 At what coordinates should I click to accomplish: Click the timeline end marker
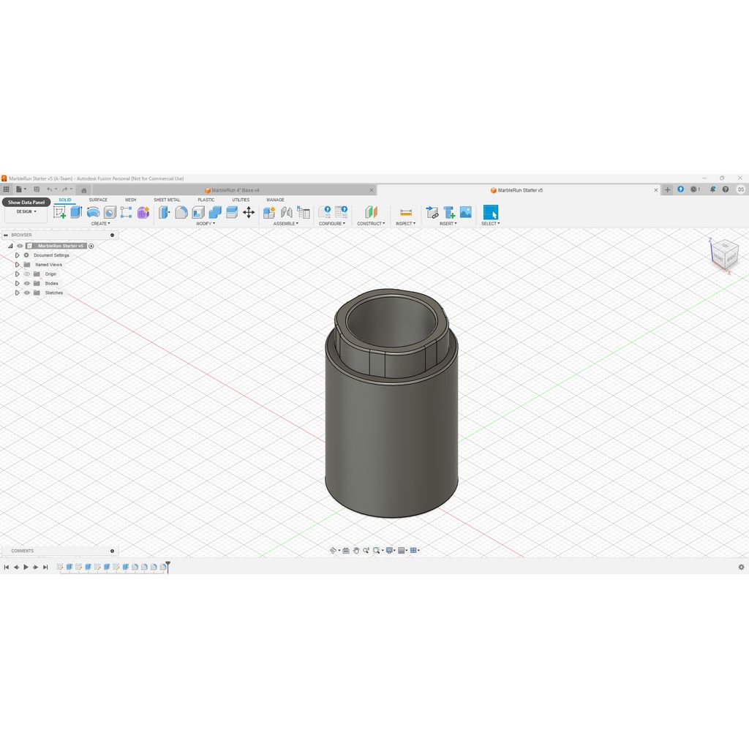pyautogui.click(x=168, y=567)
